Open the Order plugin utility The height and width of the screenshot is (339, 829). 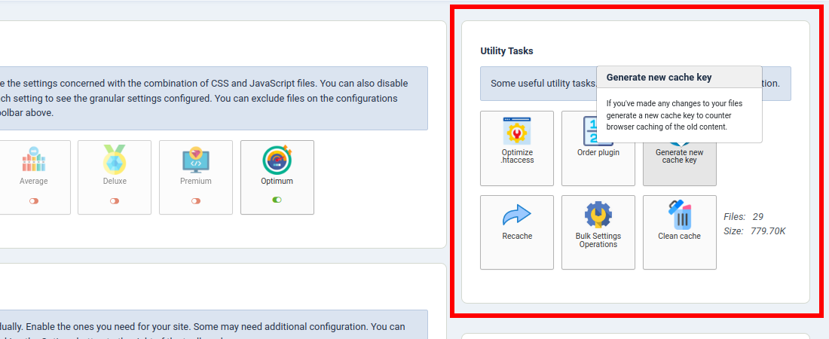(x=598, y=148)
